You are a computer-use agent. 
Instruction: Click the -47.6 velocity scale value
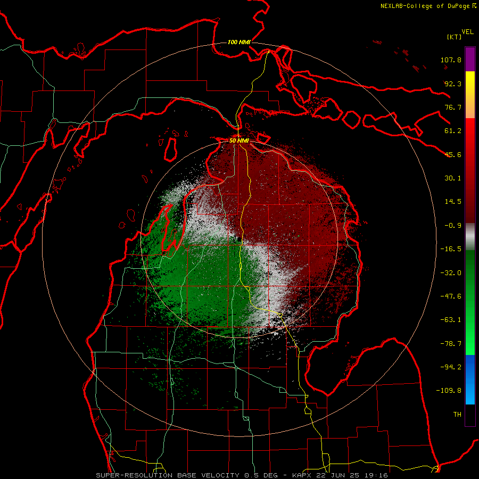tap(451, 296)
